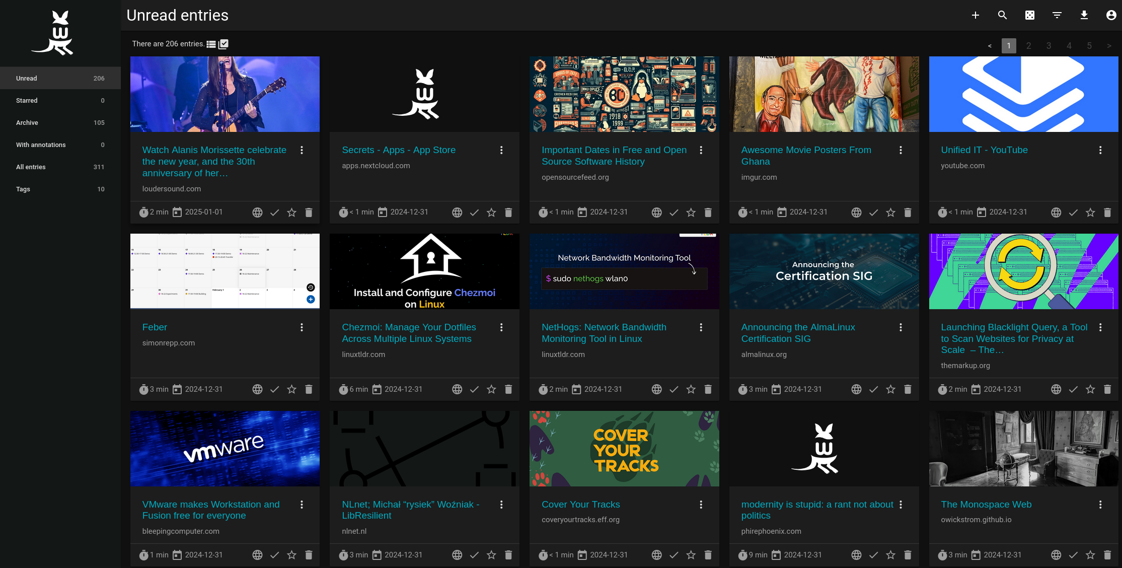
Task: Delete Awesome Movie Posters entry
Action: [908, 212]
